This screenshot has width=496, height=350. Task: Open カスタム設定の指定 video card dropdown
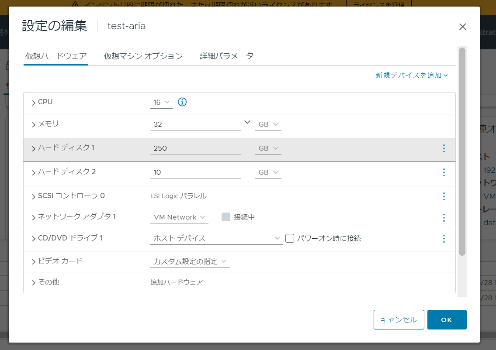tap(190, 261)
